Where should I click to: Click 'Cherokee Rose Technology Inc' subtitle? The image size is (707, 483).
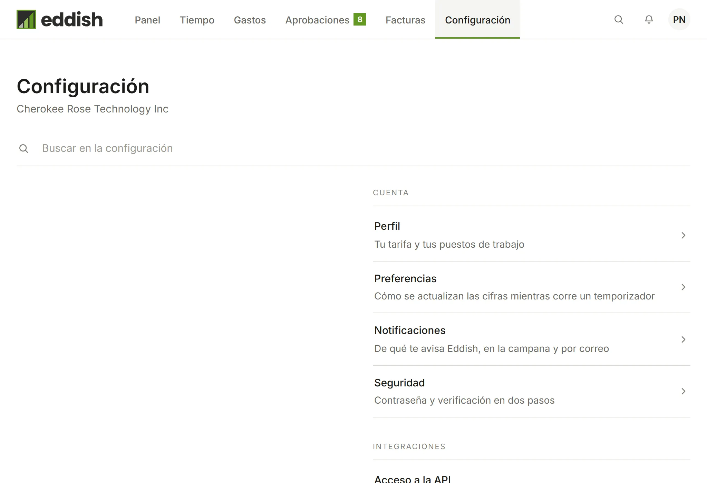point(93,109)
